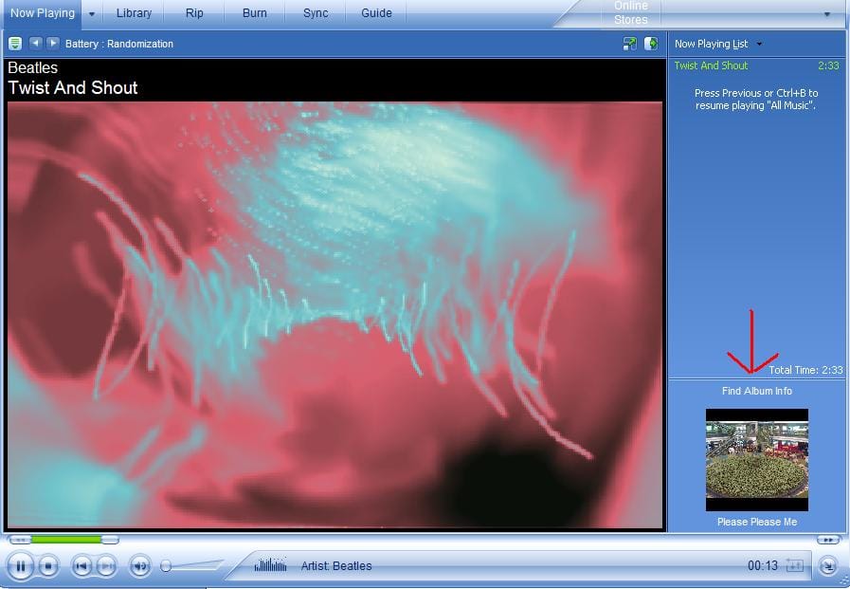This screenshot has width=850, height=589.
Task: Open the Sync tab
Action: 316,13
